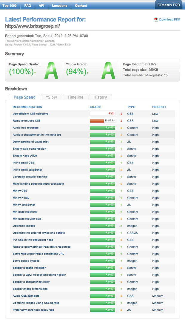Click the green arrow in the Serve scaled images row
The width and height of the screenshot is (185, 325).
pyautogui.click(x=121, y=261)
